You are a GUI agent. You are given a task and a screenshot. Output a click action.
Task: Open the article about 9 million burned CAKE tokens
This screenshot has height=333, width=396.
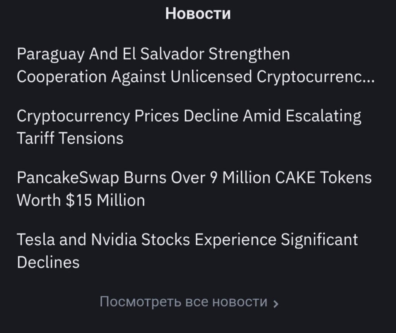[x=193, y=179]
